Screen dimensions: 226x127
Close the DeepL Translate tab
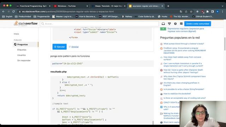[125, 6]
